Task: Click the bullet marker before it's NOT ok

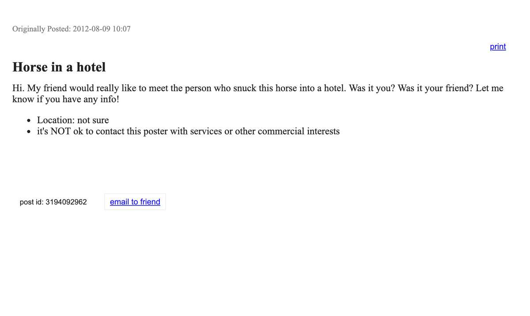Action: [29, 131]
